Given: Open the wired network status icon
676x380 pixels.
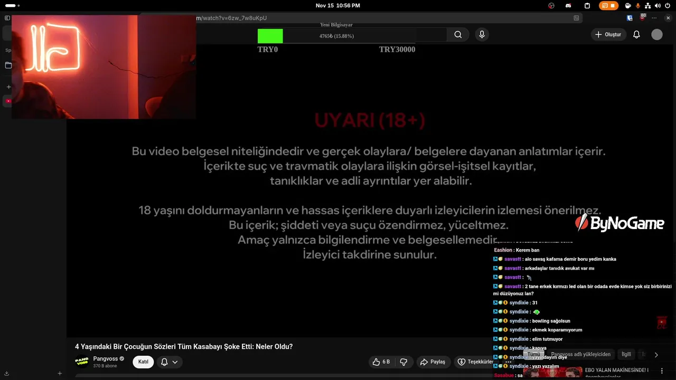Looking at the screenshot, I should (x=647, y=6).
